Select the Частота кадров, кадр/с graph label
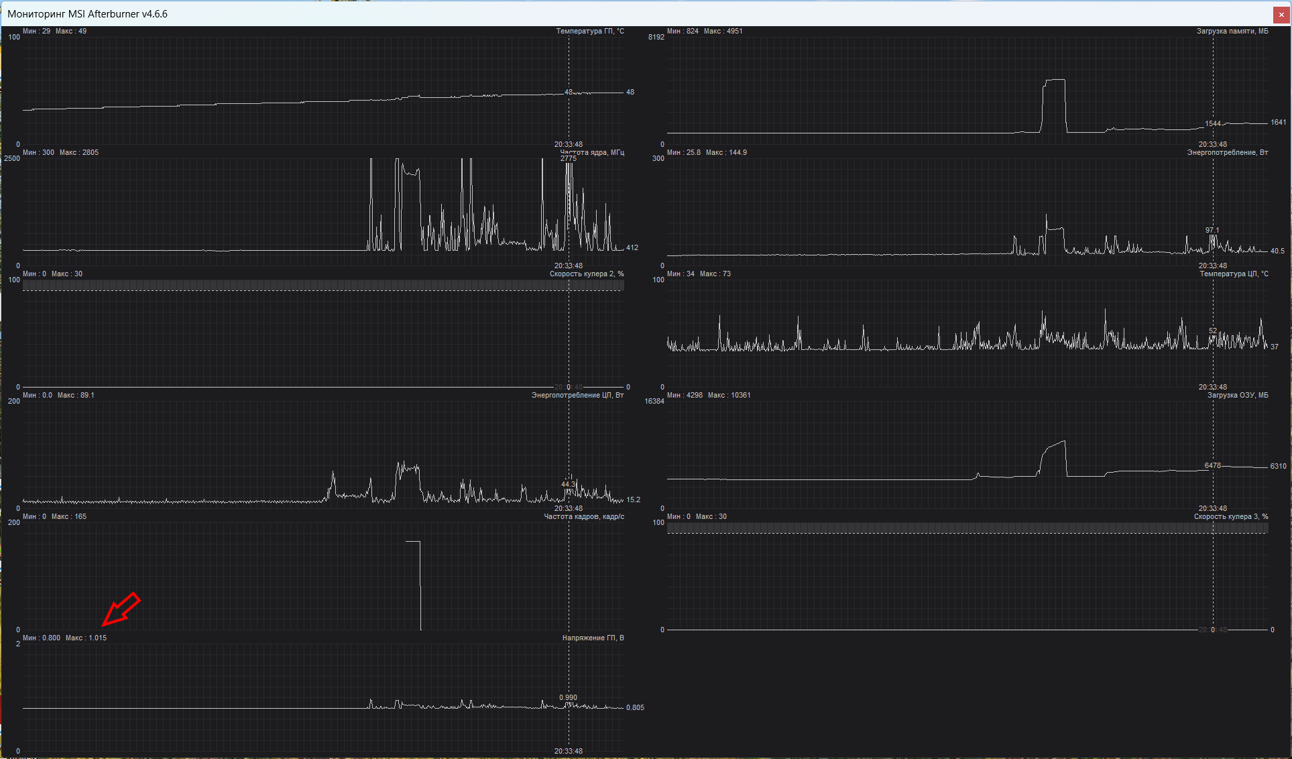Image resolution: width=1292 pixels, height=759 pixels. click(x=583, y=517)
